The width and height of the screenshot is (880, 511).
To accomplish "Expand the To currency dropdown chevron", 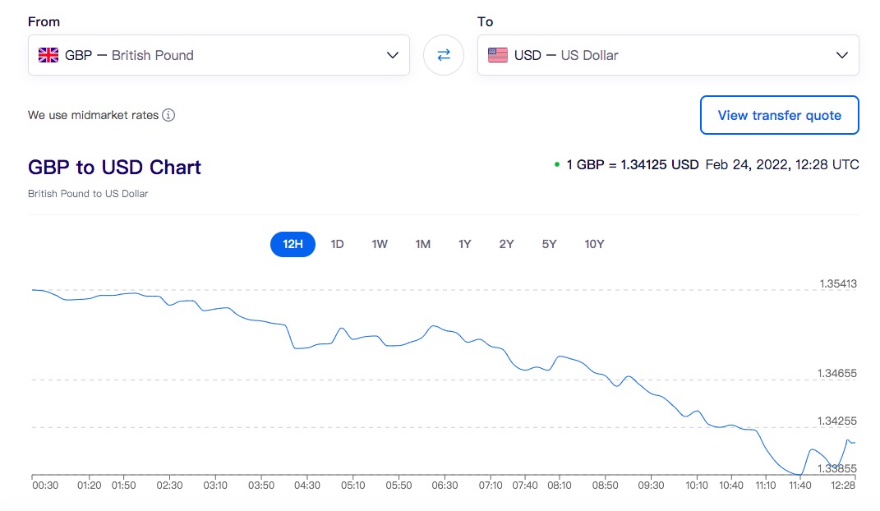I will click(841, 55).
